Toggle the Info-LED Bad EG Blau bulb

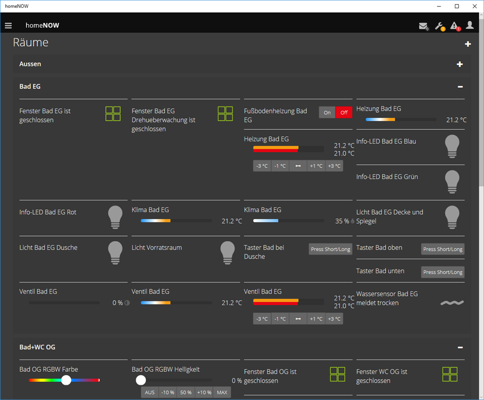click(452, 146)
